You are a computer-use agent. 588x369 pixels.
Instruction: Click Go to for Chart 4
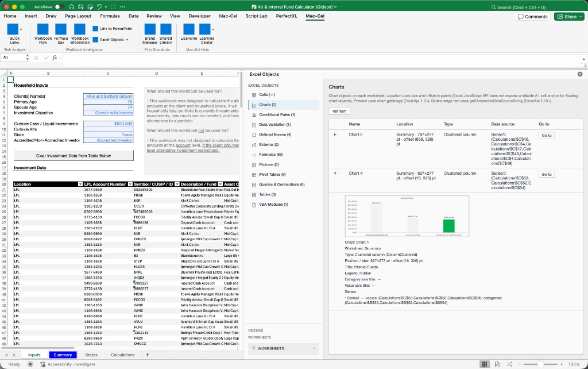click(547, 175)
